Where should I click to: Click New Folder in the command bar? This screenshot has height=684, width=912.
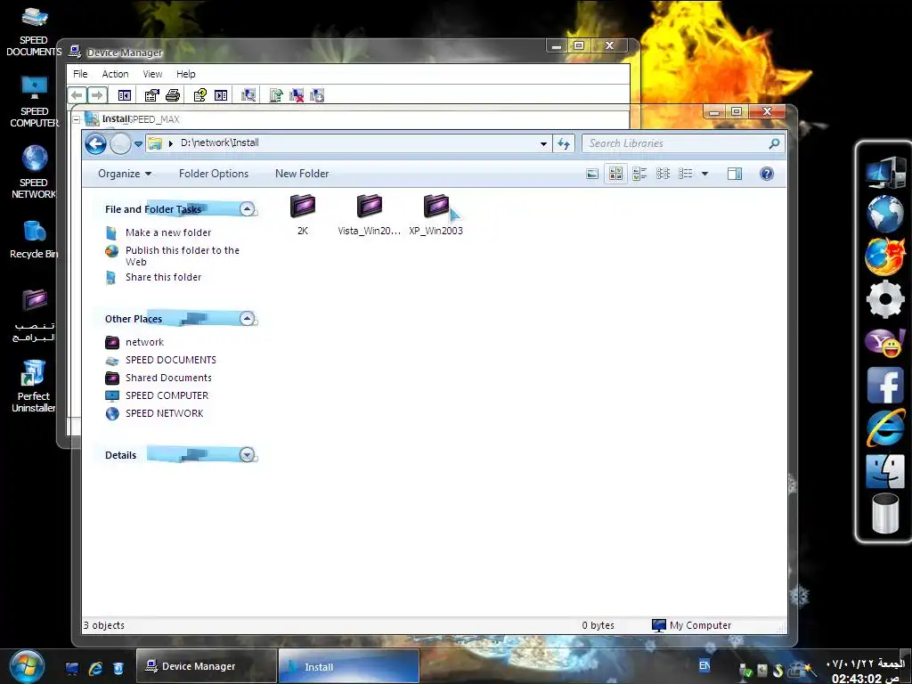[x=302, y=174]
